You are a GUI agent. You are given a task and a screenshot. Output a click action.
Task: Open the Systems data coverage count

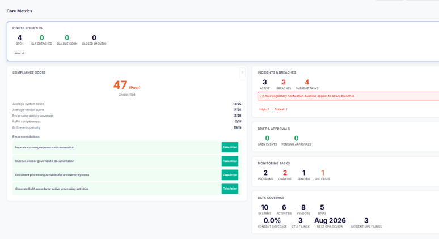(264, 210)
